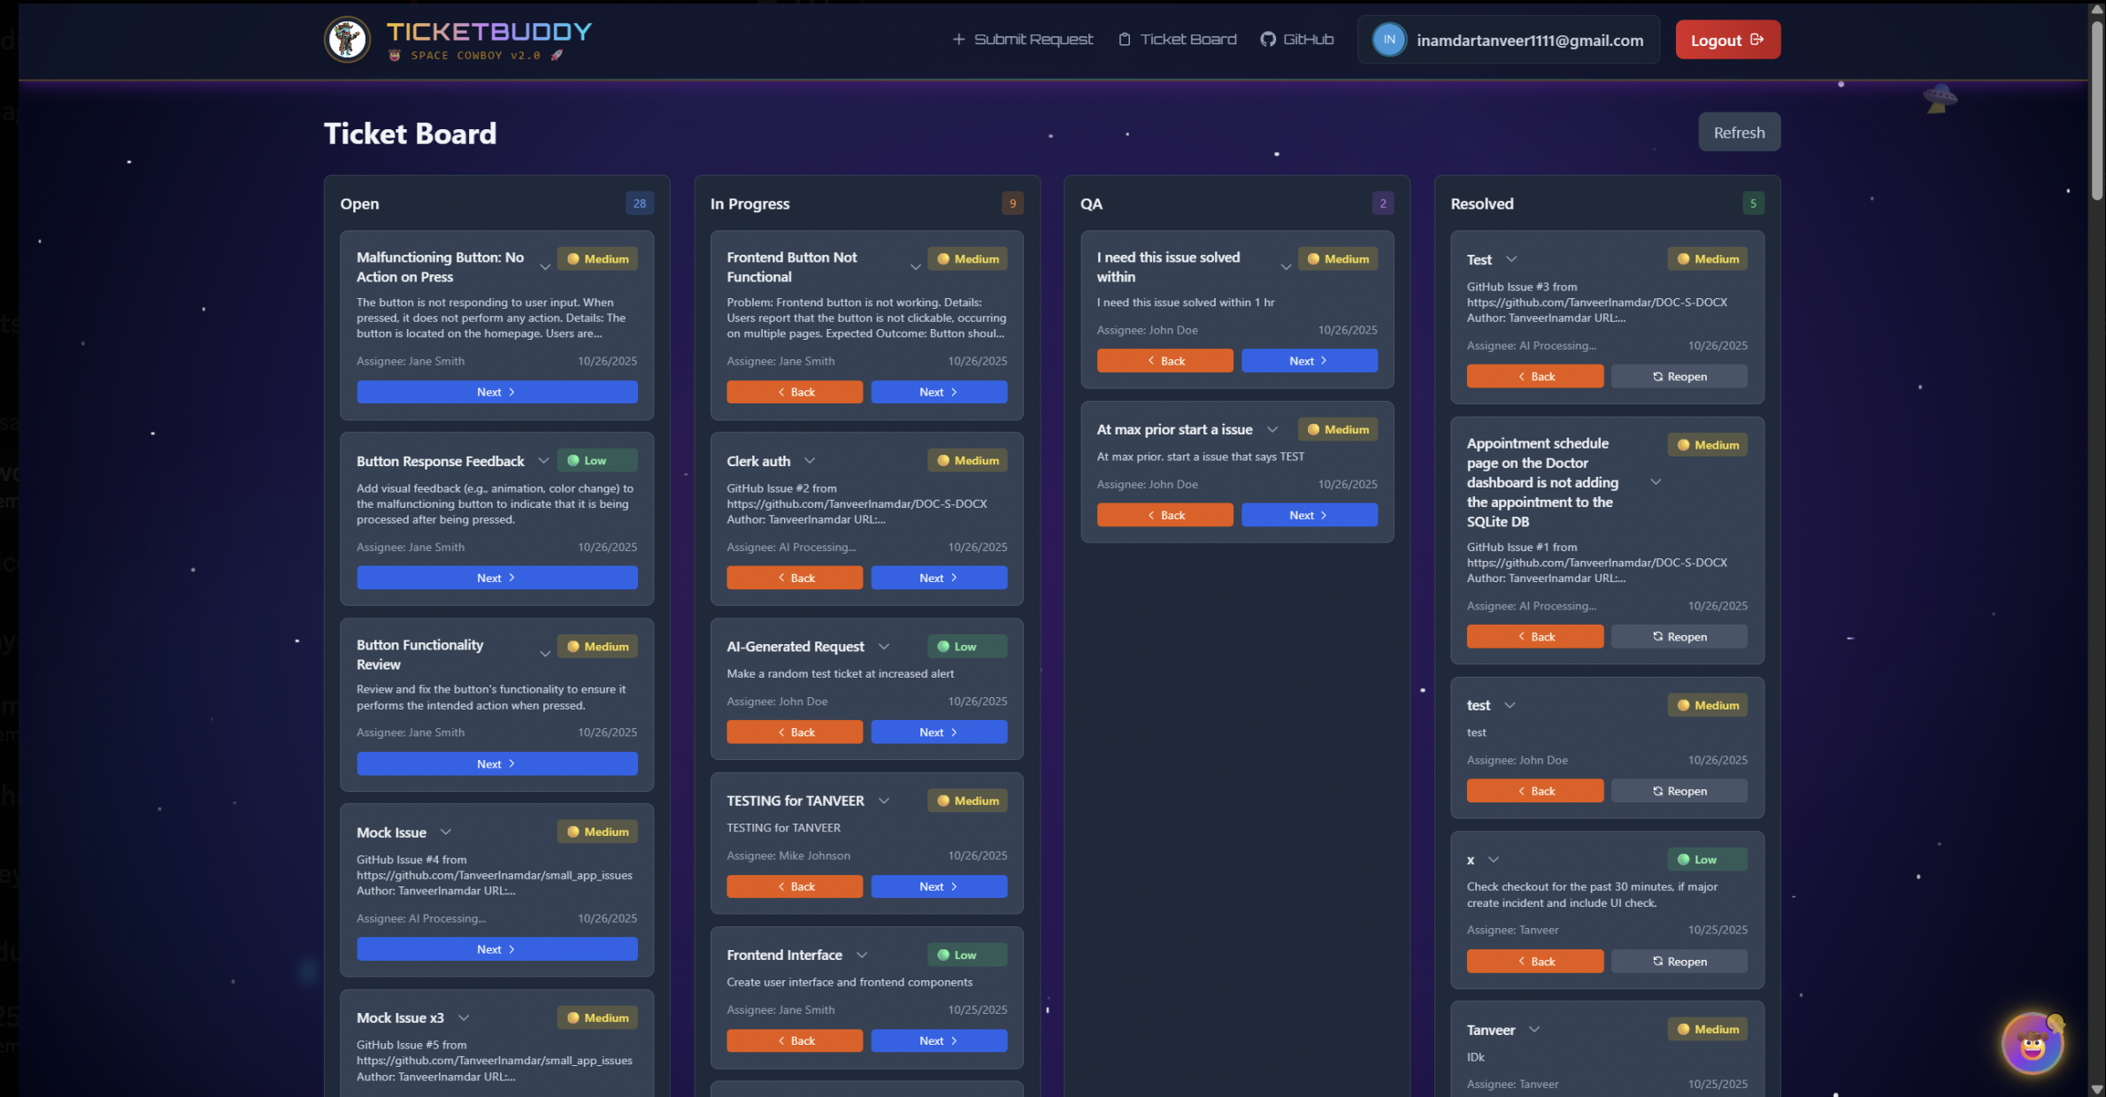Image resolution: width=2106 pixels, height=1097 pixels.
Task: Expand TESTING for TANVEER ticket chevron
Action: [x=883, y=801]
